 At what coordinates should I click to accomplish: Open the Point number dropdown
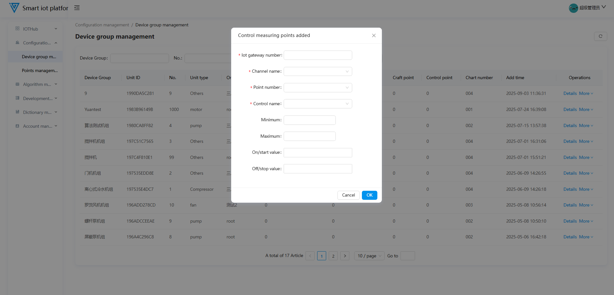(317, 88)
